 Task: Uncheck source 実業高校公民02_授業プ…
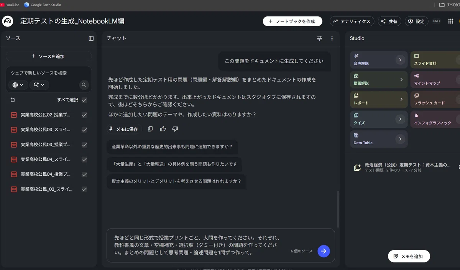[x=84, y=115]
